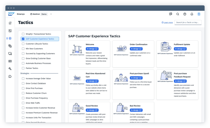The image size is (210, 128).
Task: Click the Feedback Request bag illustration
Action: (x=166, y=76)
